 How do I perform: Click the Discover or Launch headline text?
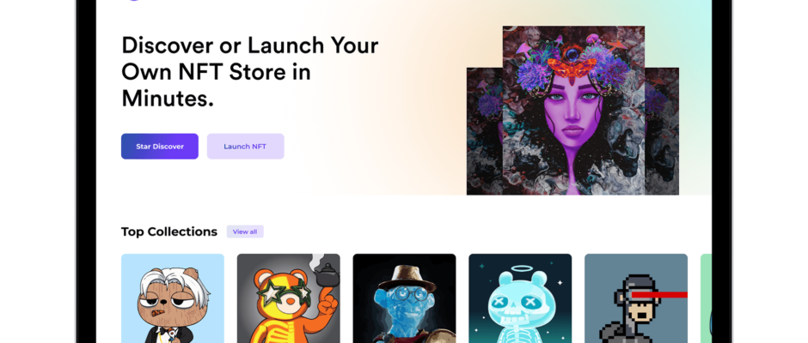250,72
